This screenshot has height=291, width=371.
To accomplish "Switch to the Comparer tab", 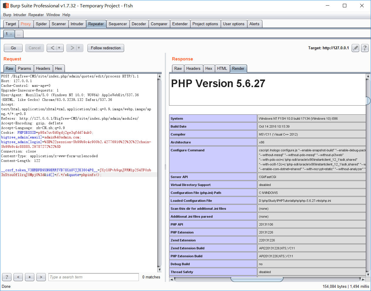I will point(159,24).
